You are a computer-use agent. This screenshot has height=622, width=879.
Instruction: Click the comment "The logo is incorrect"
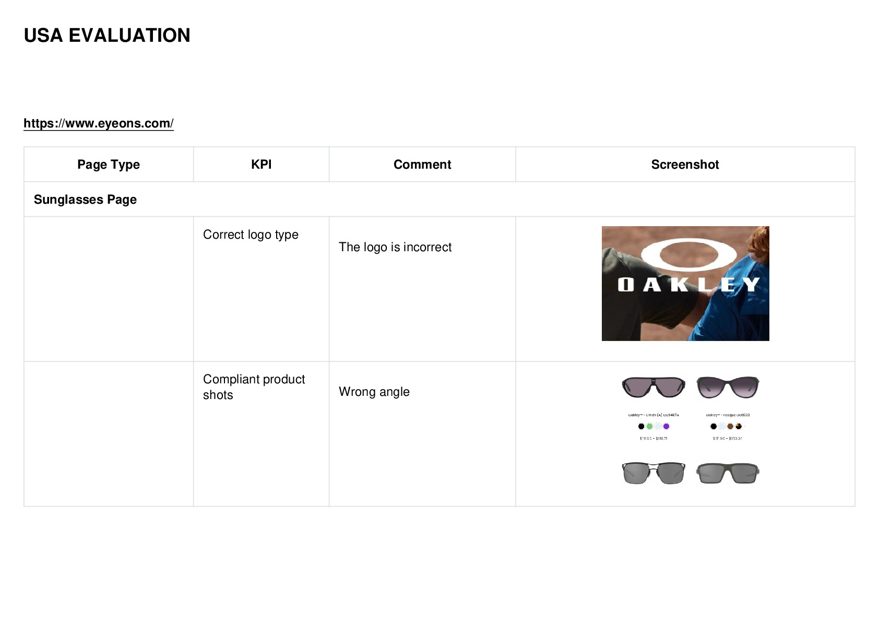[395, 247]
